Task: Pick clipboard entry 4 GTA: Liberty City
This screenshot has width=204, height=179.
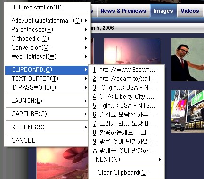Action: (127, 96)
